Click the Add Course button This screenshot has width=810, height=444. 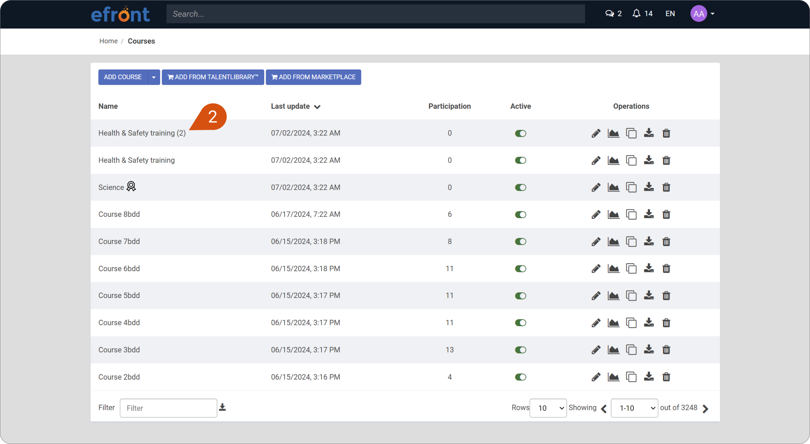point(123,77)
